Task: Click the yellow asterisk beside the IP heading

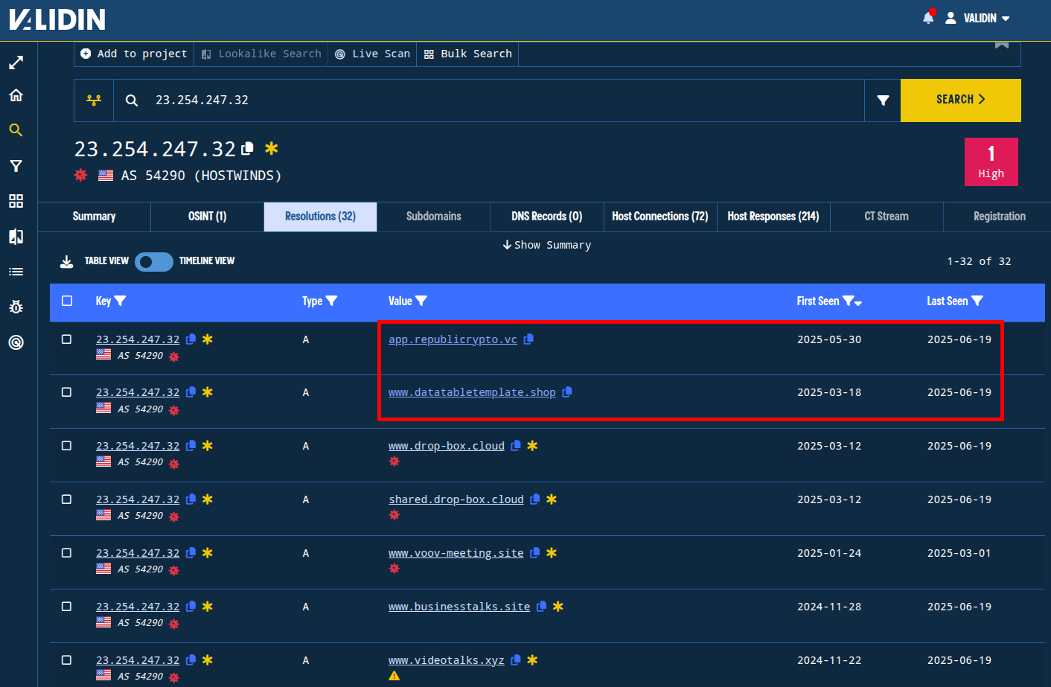Action: (x=272, y=148)
